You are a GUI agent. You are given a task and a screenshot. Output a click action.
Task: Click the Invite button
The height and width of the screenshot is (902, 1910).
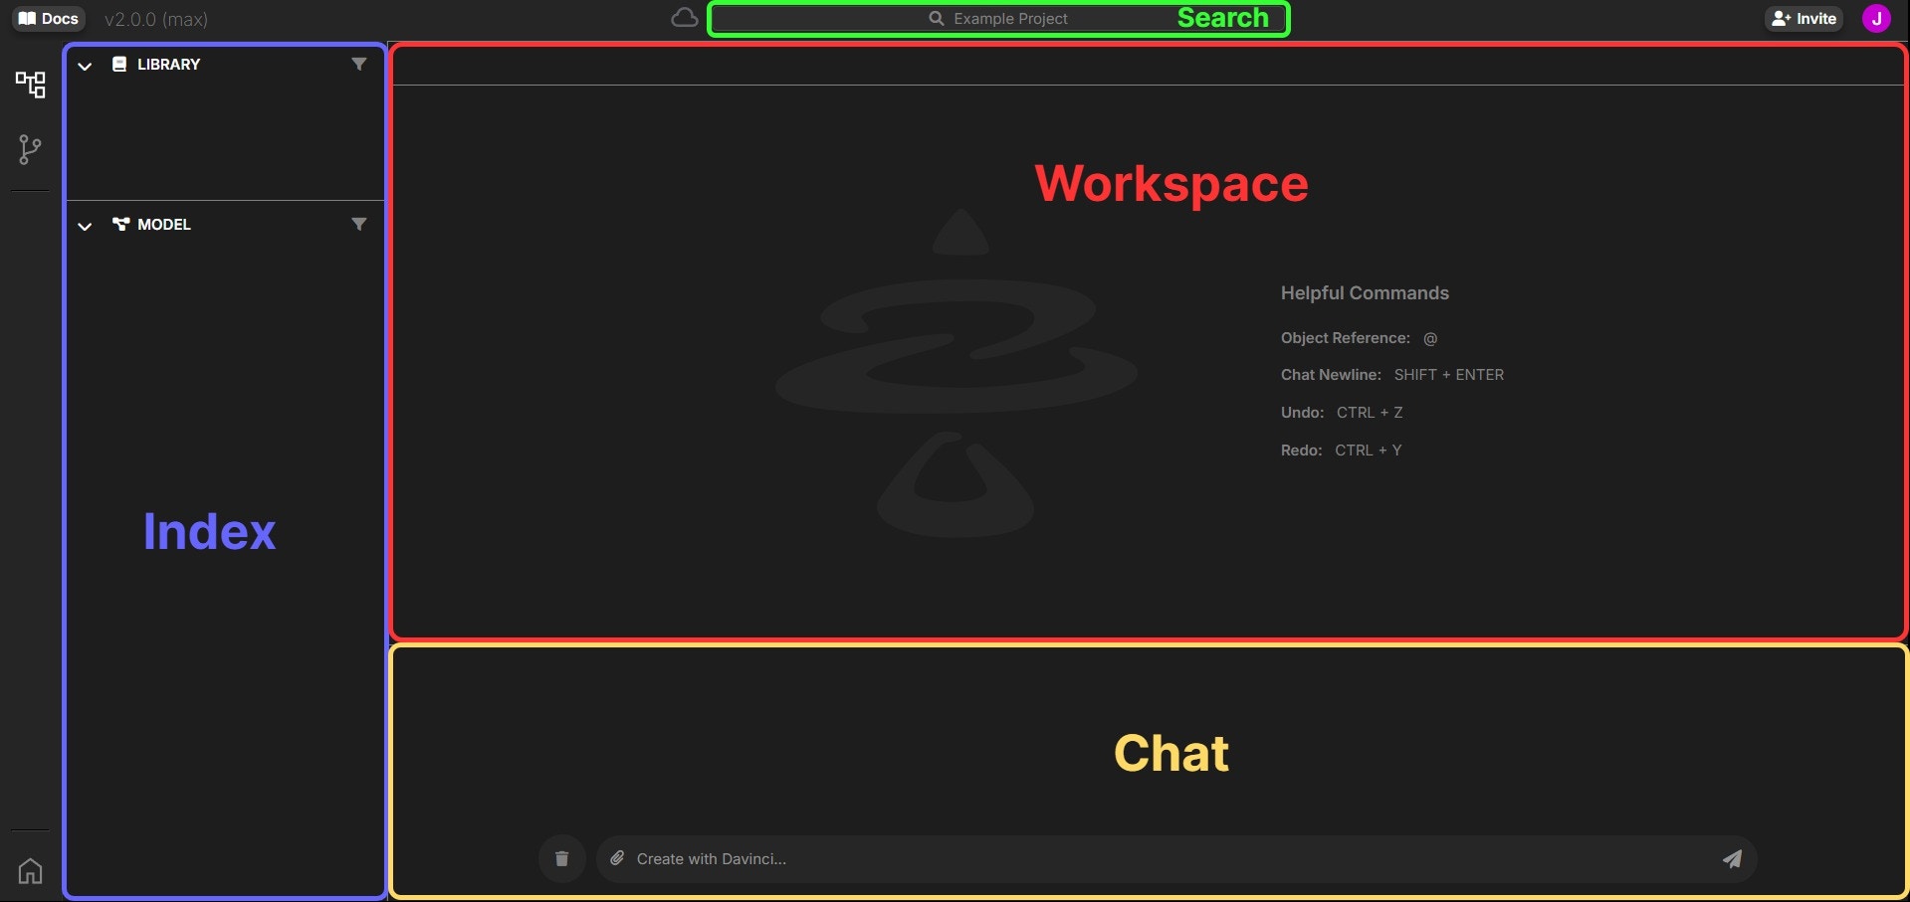coord(1804,19)
